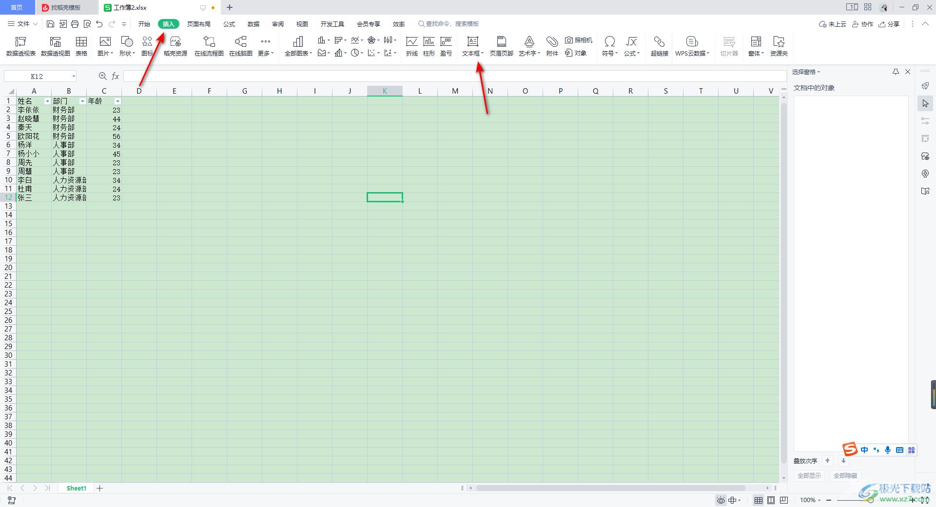The image size is (936, 507).
Task: Close the selection pane
Action: 908,72
